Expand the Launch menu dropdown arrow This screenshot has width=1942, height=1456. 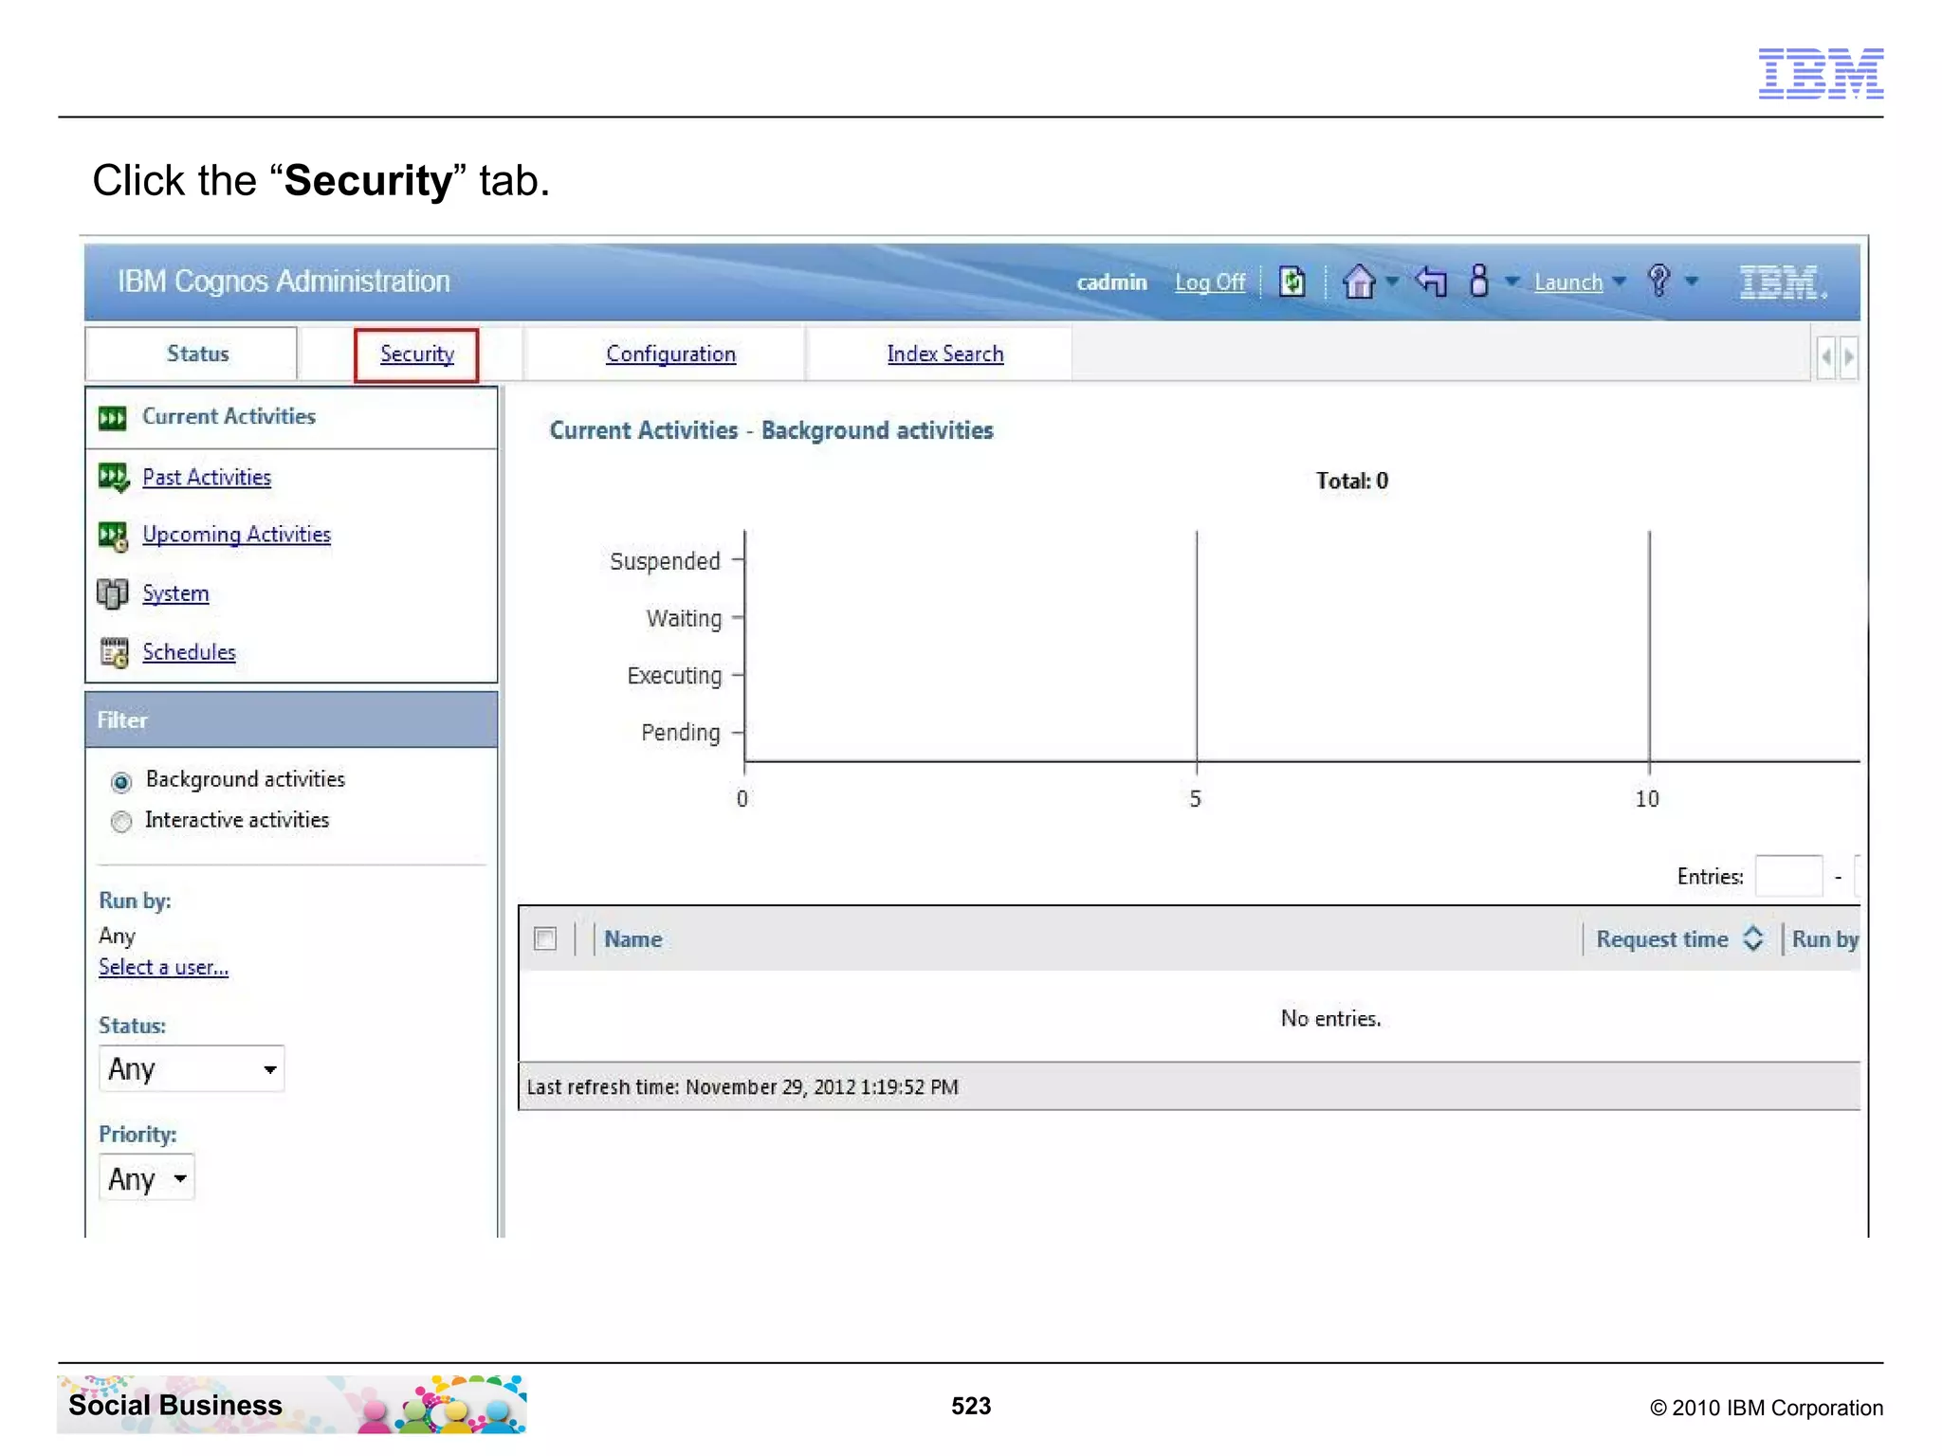pyautogui.click(x=1620, y=282)
